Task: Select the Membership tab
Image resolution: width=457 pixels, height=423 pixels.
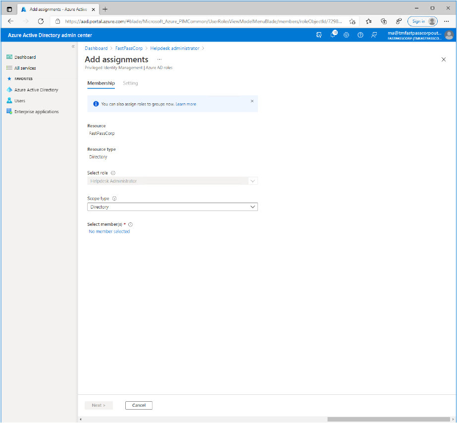Action: click(101, 84)
